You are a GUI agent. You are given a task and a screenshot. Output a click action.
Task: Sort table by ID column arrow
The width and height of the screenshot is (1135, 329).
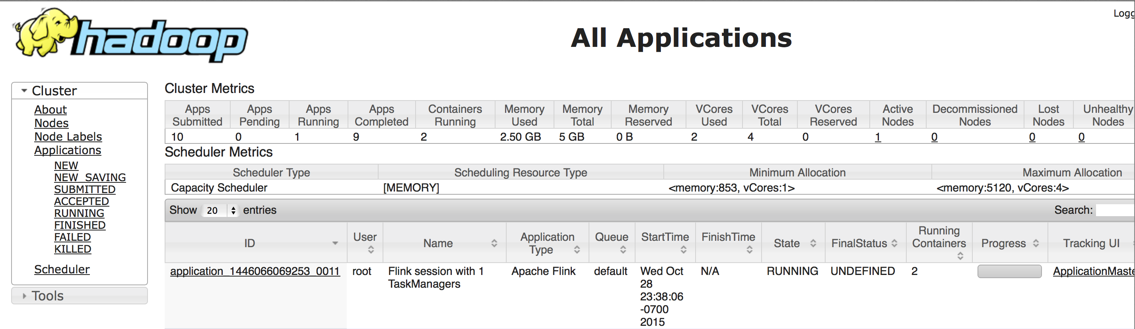(335, 243)
